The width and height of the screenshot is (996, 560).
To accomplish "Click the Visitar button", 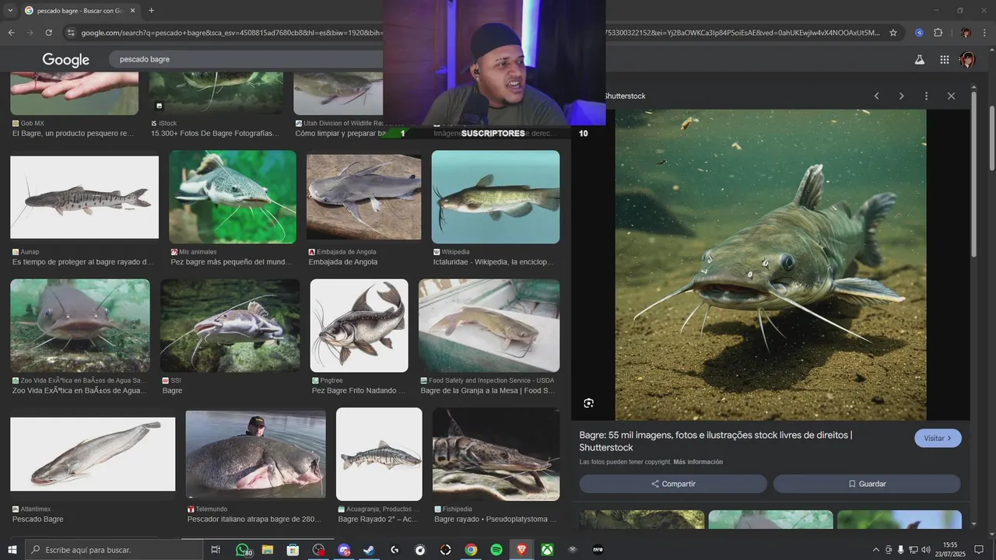I will [x=938, y=438].
